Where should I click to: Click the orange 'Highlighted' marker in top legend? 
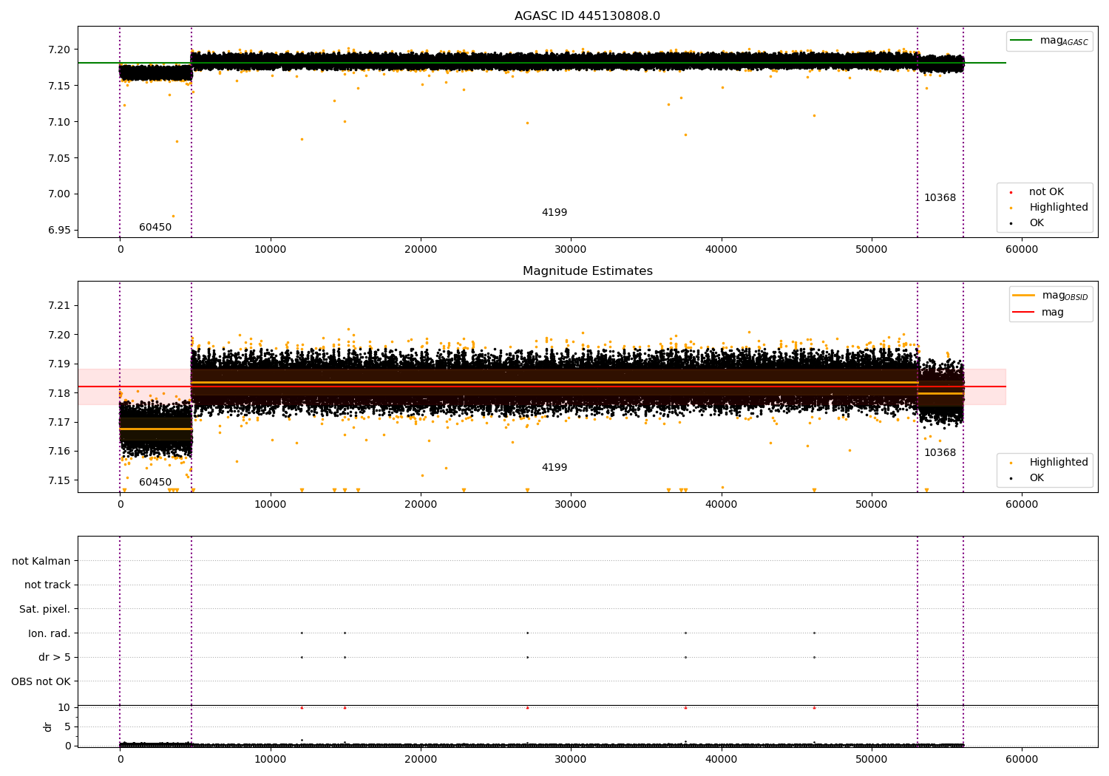click(x=1011, y=208)
